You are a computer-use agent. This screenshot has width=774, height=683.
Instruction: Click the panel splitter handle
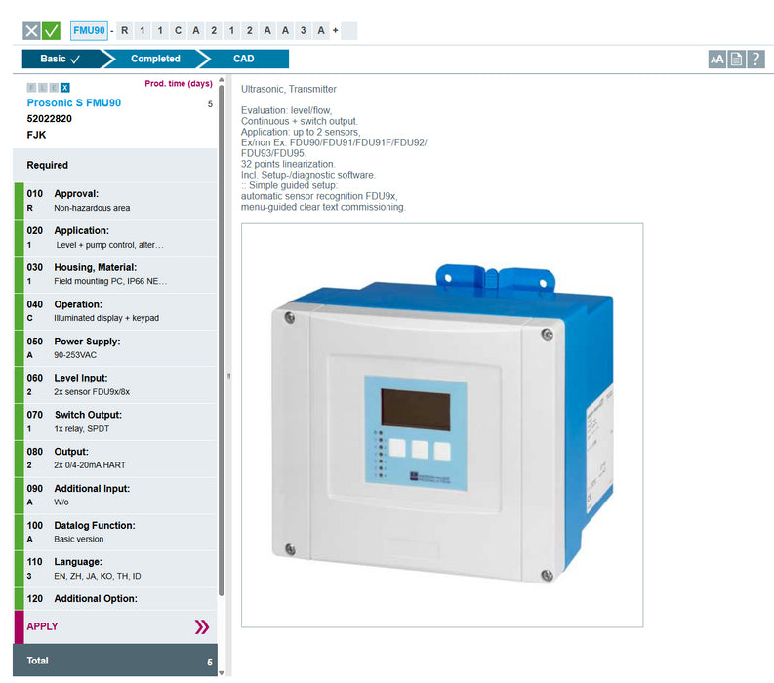click(228, 376)
